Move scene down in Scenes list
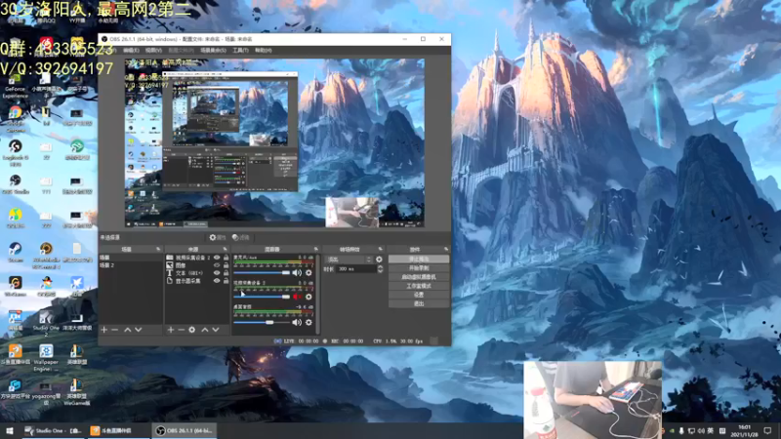This screenshot has height=439, width=781. (x=139, y=330)
